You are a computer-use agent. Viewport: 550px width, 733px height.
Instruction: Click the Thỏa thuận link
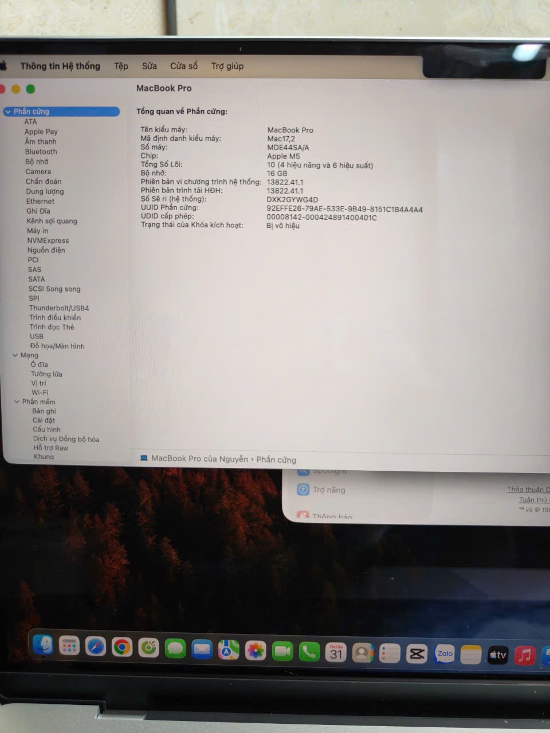(x=527, y=490)
